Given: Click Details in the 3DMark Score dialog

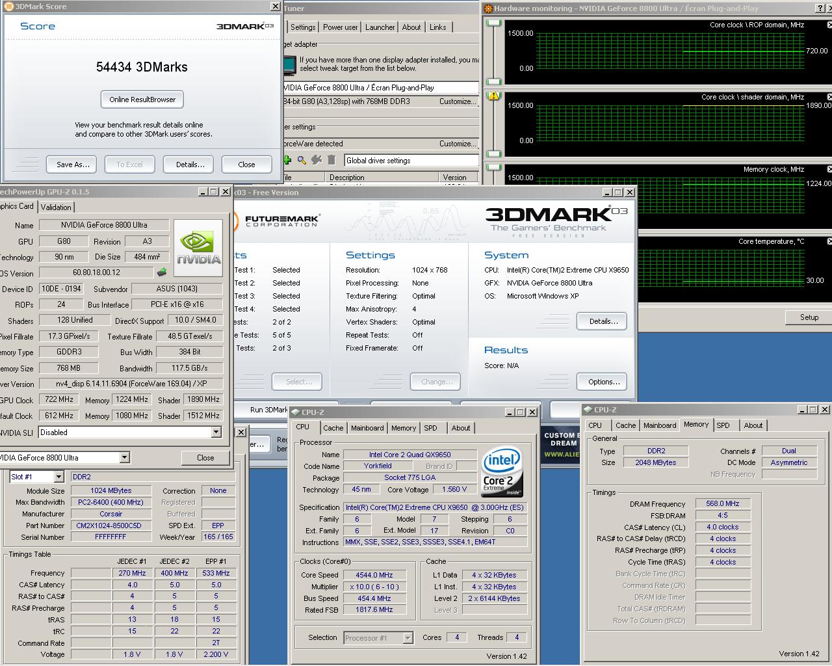Looking at the screenshot, I should coord(190,165).
